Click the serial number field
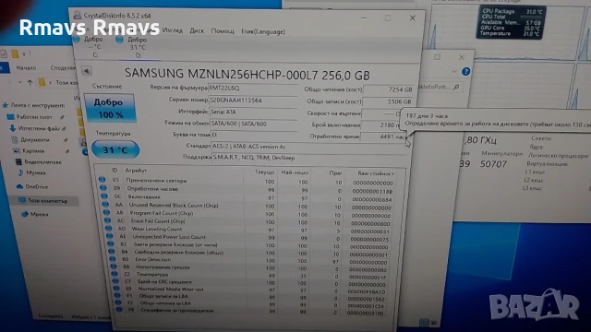591x332 pixels. coord(253,101)
